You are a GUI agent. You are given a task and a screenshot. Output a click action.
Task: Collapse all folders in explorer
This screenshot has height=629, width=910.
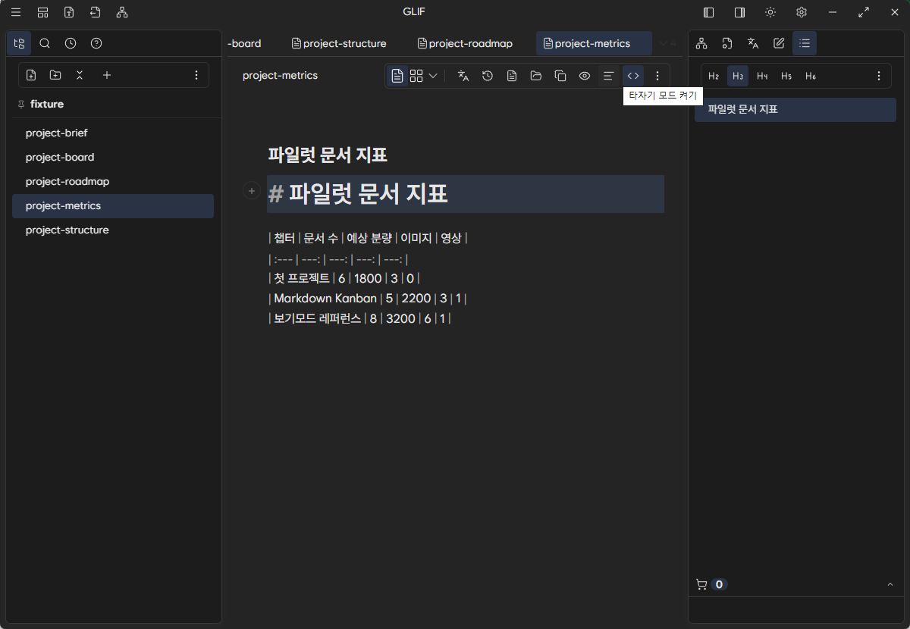pyautogui.click(x=80, y=75)
